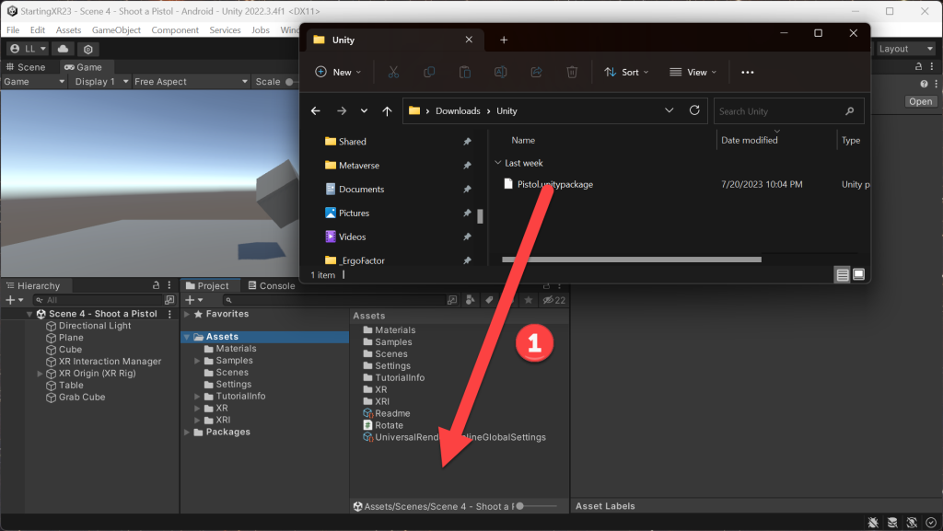Open Scene 4 row context options

(169, 314)
